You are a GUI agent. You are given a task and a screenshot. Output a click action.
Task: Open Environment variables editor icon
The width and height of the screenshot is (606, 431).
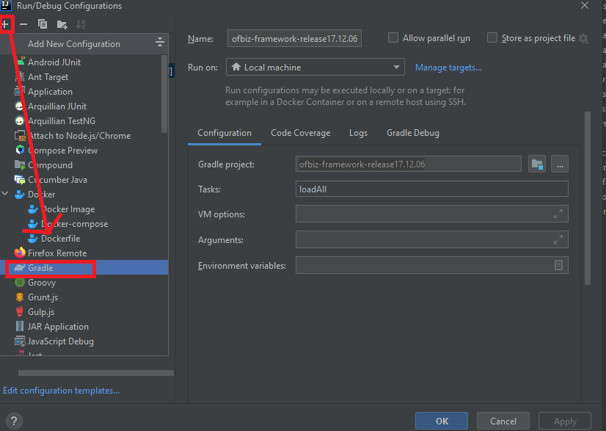pyautogui.click(x=559, y=265)
